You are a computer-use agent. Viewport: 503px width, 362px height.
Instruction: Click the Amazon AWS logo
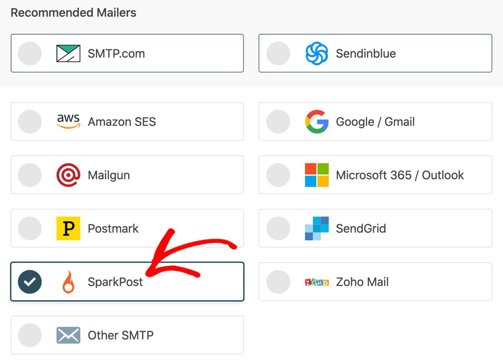tap(69, 122)
